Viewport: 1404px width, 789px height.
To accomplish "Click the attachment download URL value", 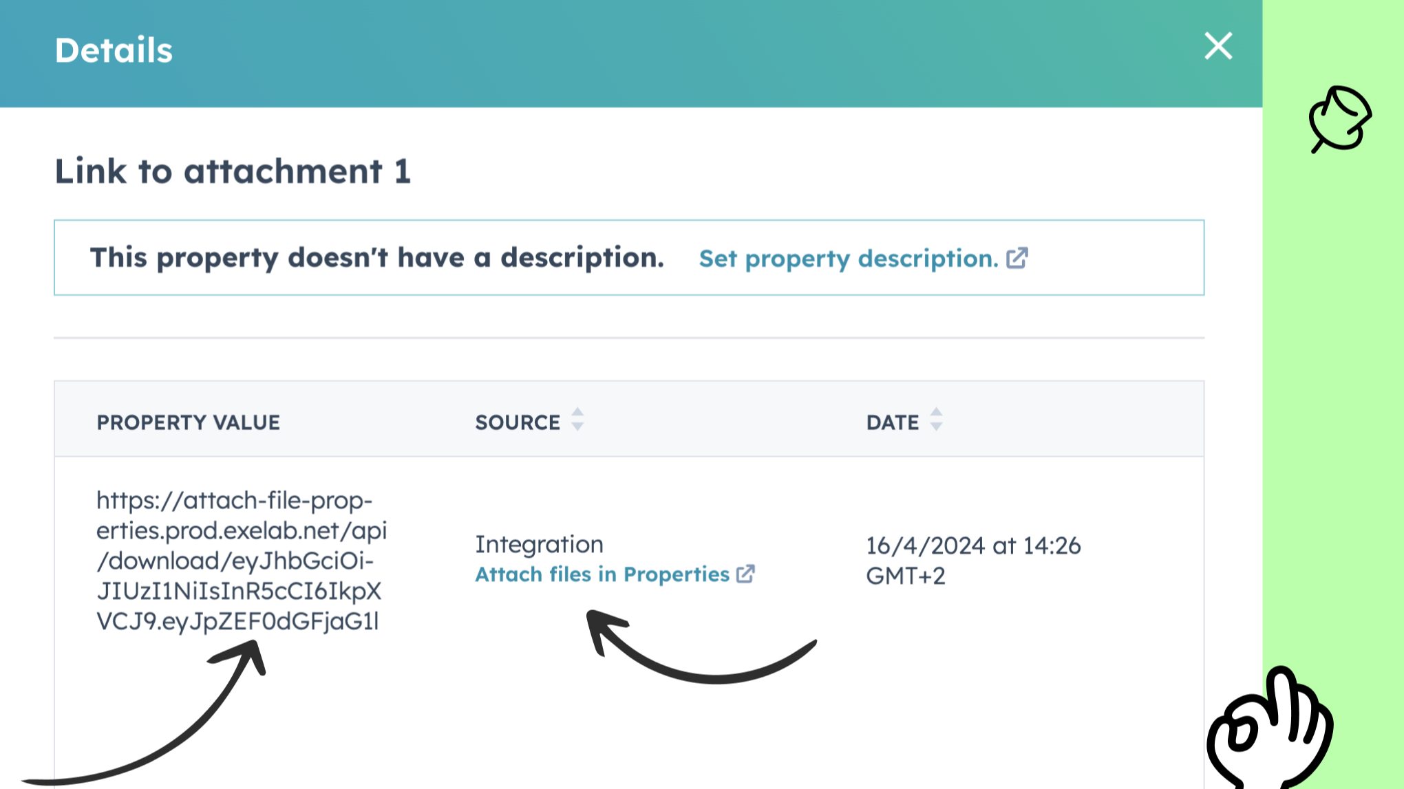I will (240, 561).
